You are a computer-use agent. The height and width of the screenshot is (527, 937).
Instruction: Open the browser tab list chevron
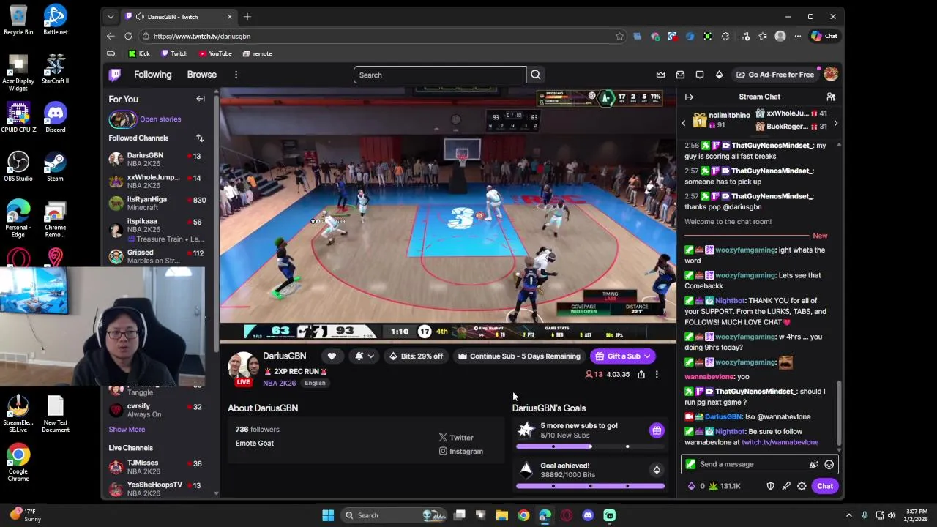[x=111, y=17]
